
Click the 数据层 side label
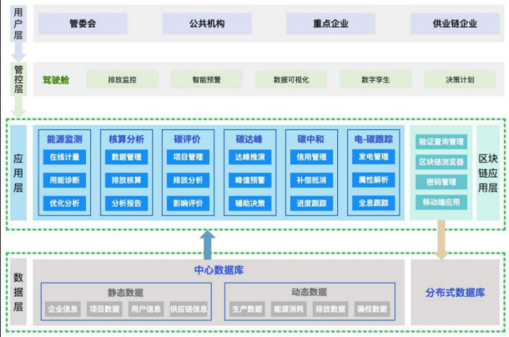[x=18, y=292]
